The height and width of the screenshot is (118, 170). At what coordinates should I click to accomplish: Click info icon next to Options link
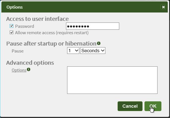point(29,69)
